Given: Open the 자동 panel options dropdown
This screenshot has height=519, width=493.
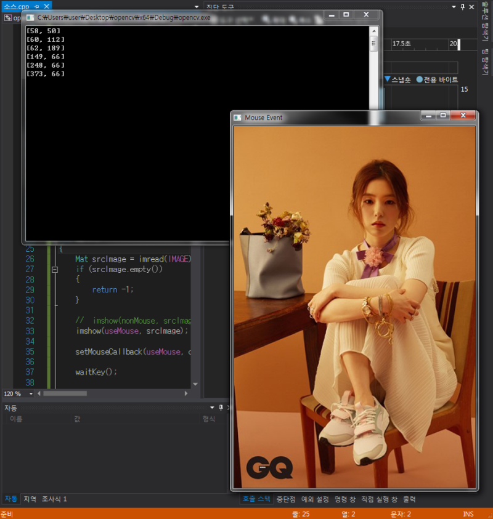Looking at the screenshot, I should [212, 408].
